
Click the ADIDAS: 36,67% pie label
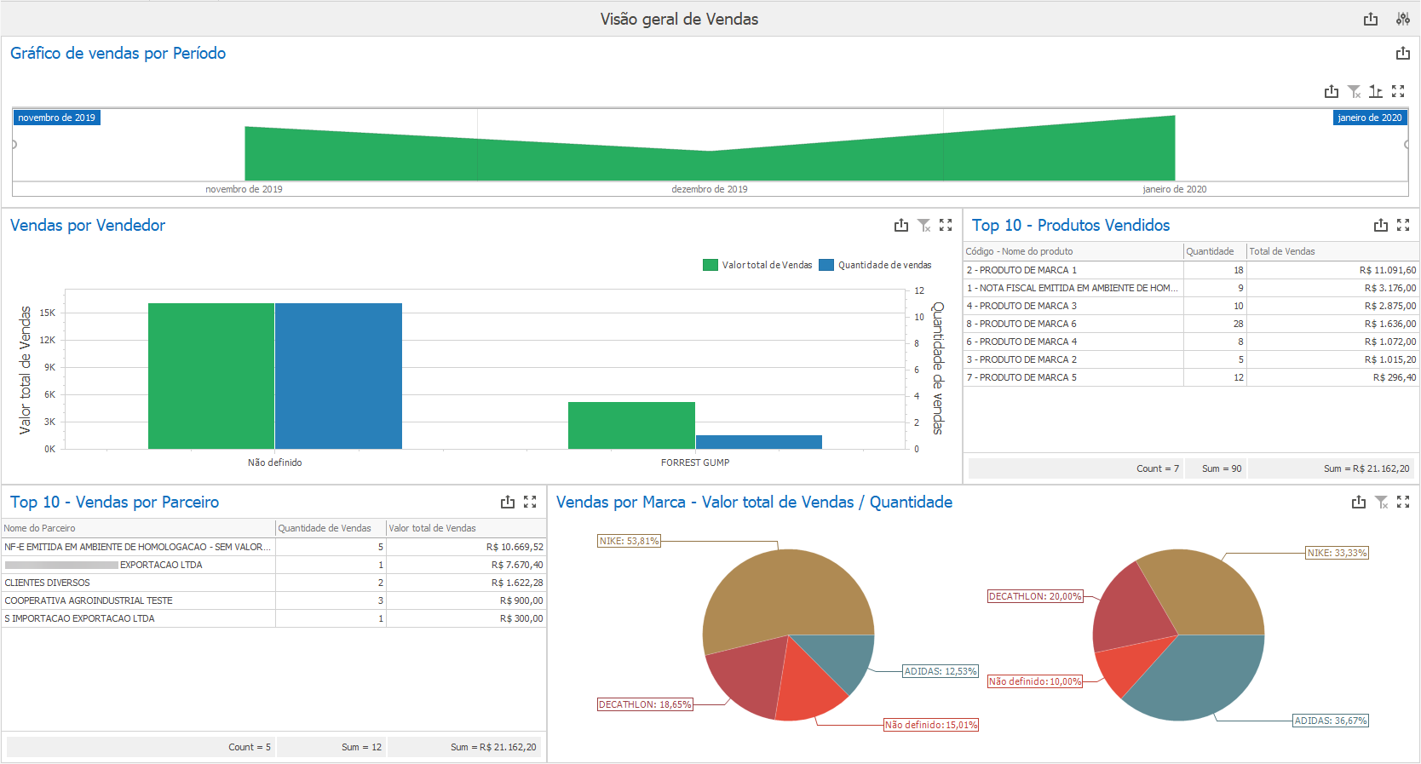[1331, 721]
